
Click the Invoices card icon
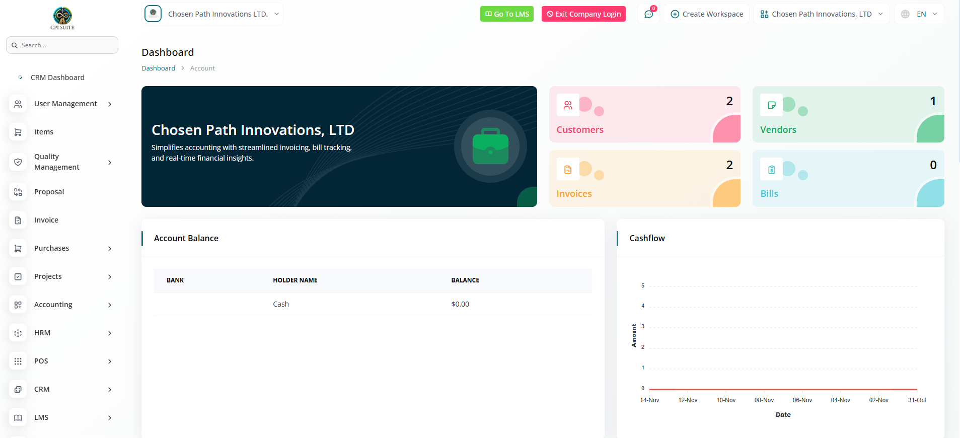(568, 170)
